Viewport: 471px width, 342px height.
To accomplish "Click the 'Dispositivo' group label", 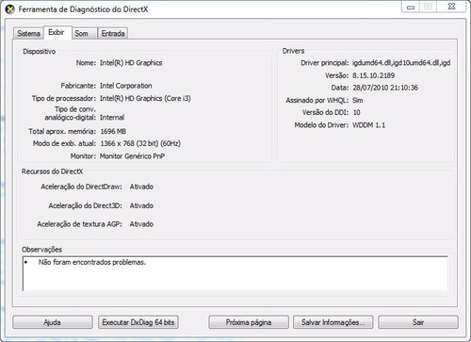I will coord(40,52).
